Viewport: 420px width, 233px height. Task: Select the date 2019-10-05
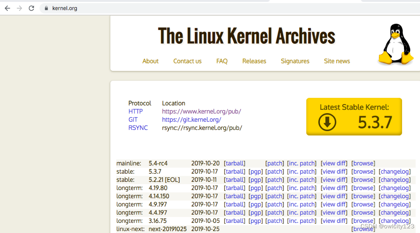click(x=205, y=221)
